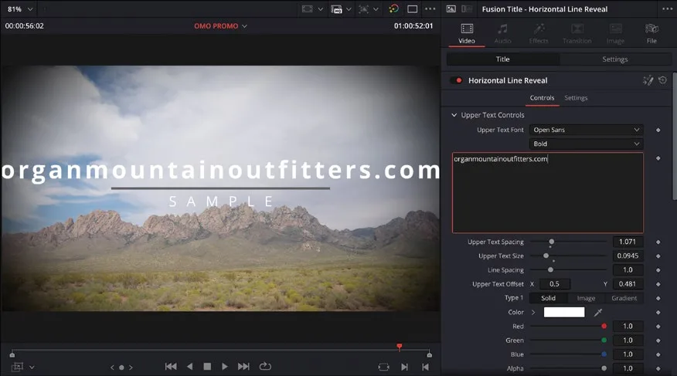677x376 pixels.
Task: Toggle the Horizontal Line Reveal enable switch
Action: coord(457,80)
